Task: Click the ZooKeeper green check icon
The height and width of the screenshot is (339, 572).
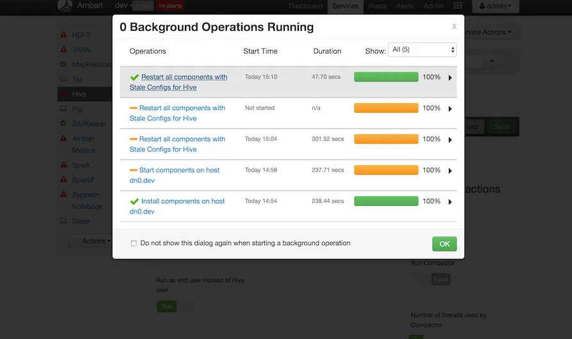Action: 63,124
